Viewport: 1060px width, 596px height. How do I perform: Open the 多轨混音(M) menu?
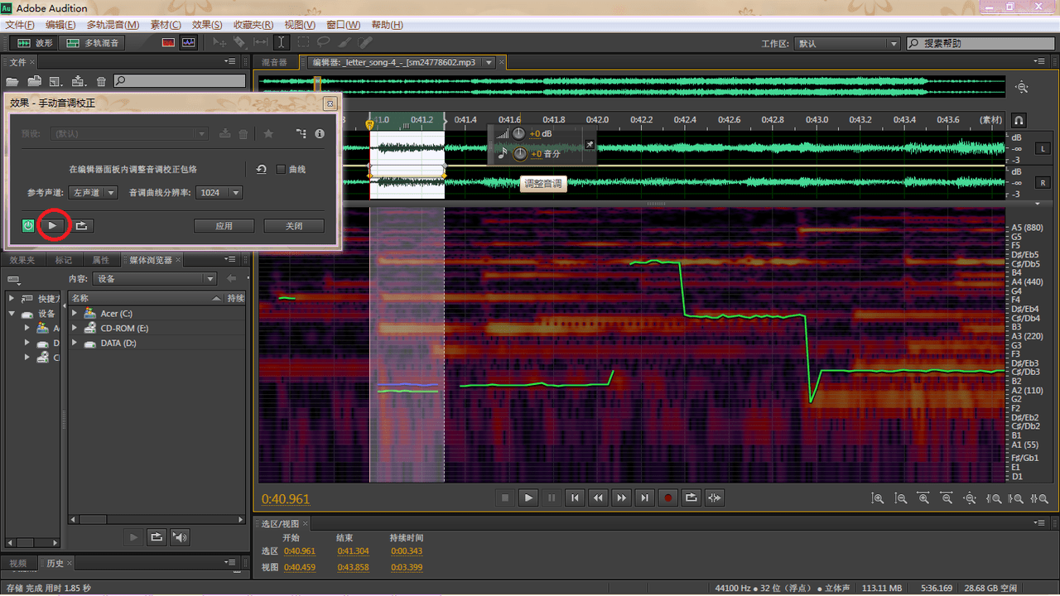[x=113, y=25]
